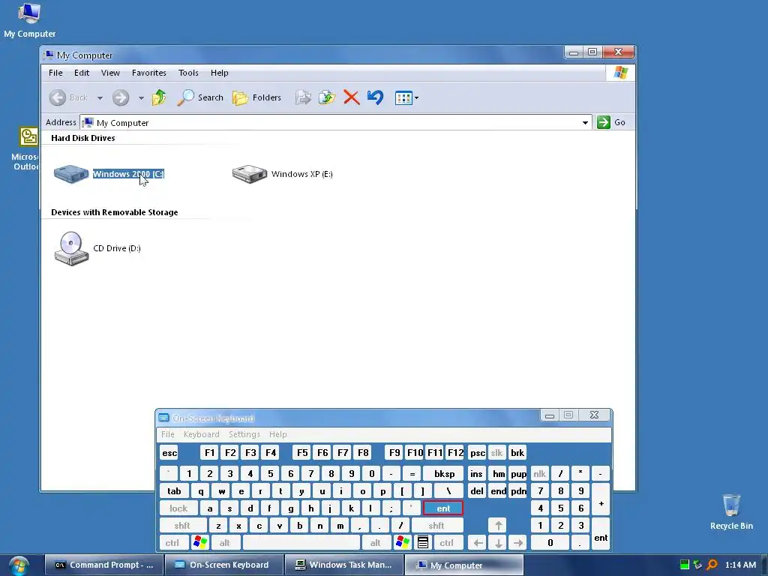The image size is (768, 576).
Task: Click the context menu key icon
Action: (x=423, y=543)
